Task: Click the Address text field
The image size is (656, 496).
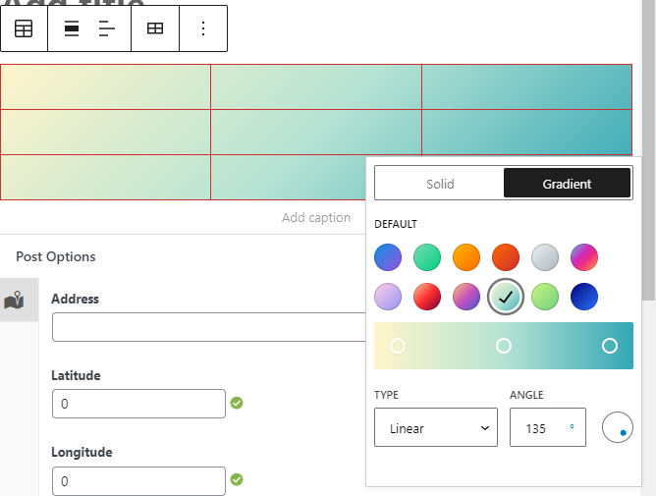Action: click(208, 327)
